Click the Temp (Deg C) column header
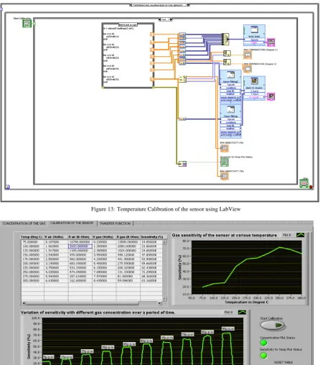Viewport: 320px width, 365px height. coord(32,237)
